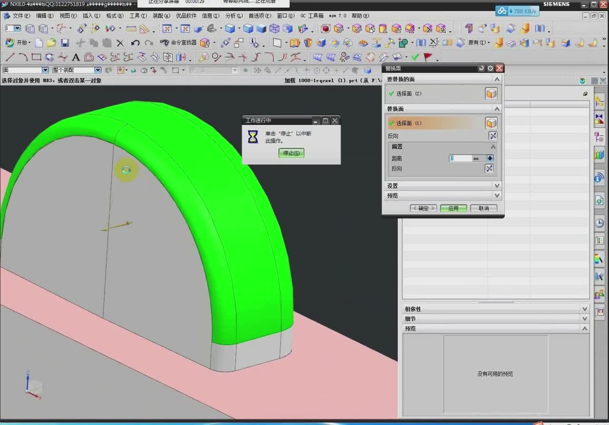Image resolution: width=609 pixels, height=425 pixels.
Task: Open the 插入 menu
Action: tap(91, 16)
